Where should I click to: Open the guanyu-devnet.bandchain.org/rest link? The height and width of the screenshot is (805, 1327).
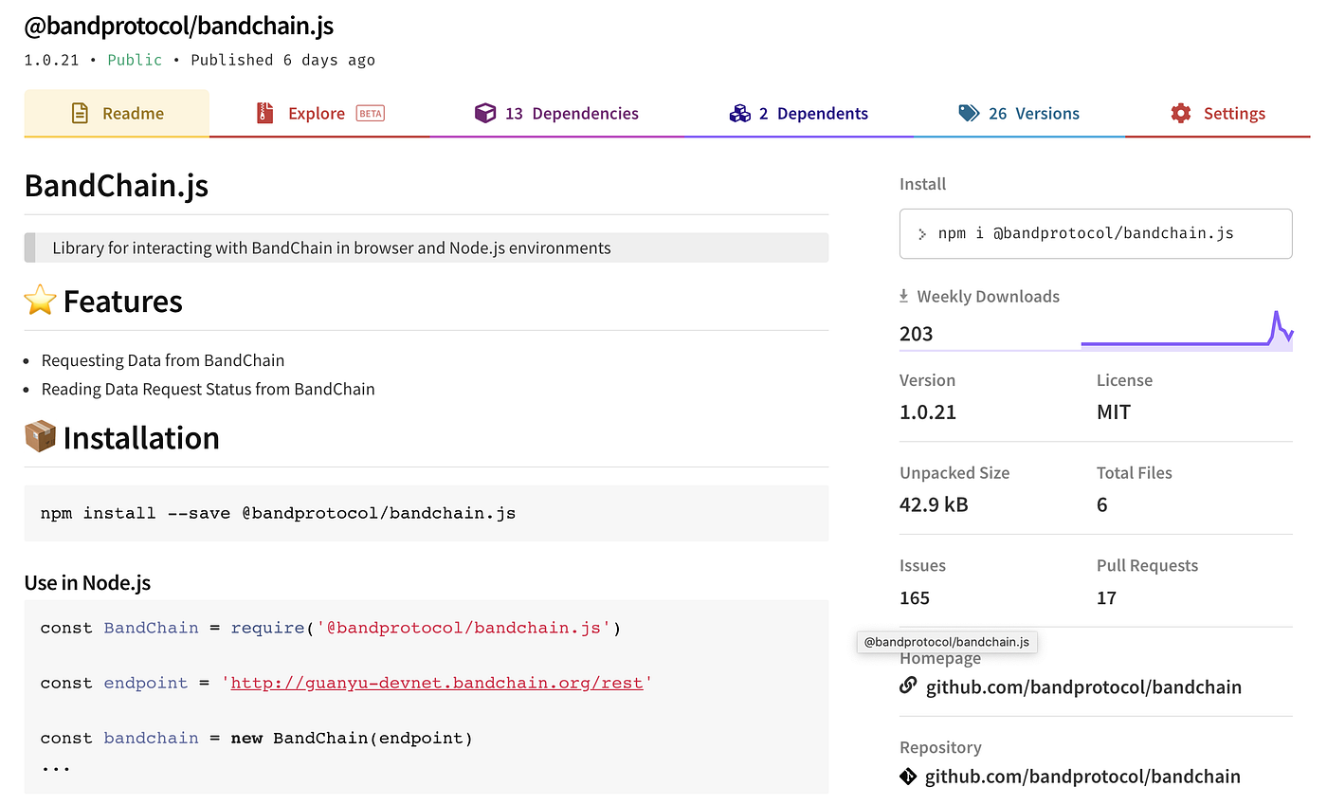436,683
